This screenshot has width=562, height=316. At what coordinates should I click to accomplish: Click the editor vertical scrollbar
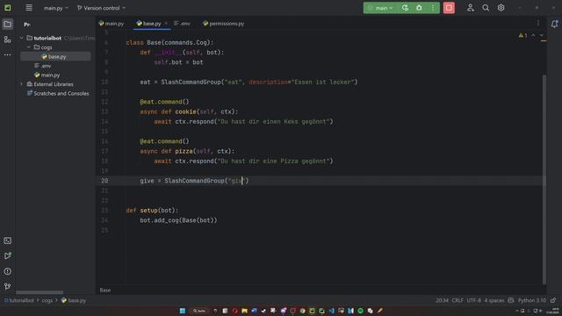pyautogui.click(x=544, y=179)
